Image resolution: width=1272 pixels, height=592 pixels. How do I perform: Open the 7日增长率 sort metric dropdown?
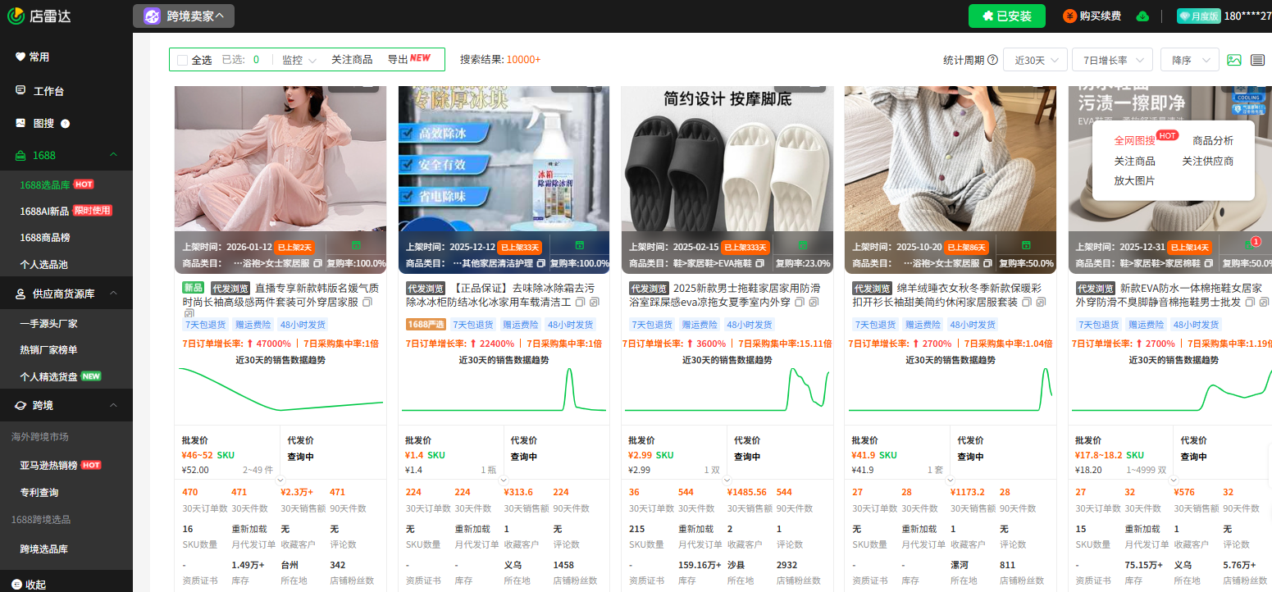1111,59
